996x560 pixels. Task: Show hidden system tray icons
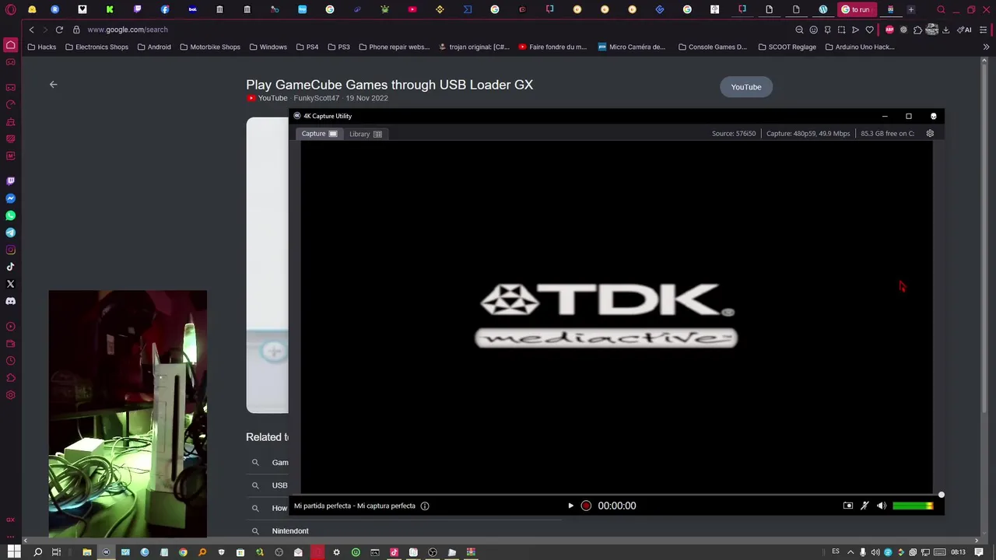point(850,552)
